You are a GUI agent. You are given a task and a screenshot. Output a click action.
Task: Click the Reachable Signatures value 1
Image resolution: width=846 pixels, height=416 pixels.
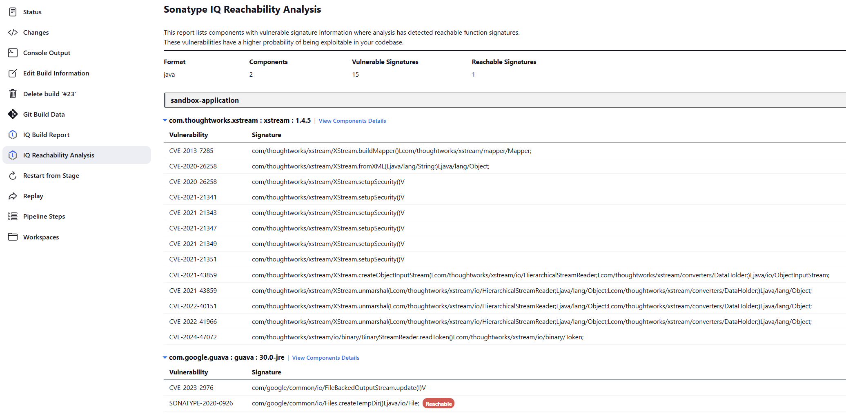pos(473,74)
